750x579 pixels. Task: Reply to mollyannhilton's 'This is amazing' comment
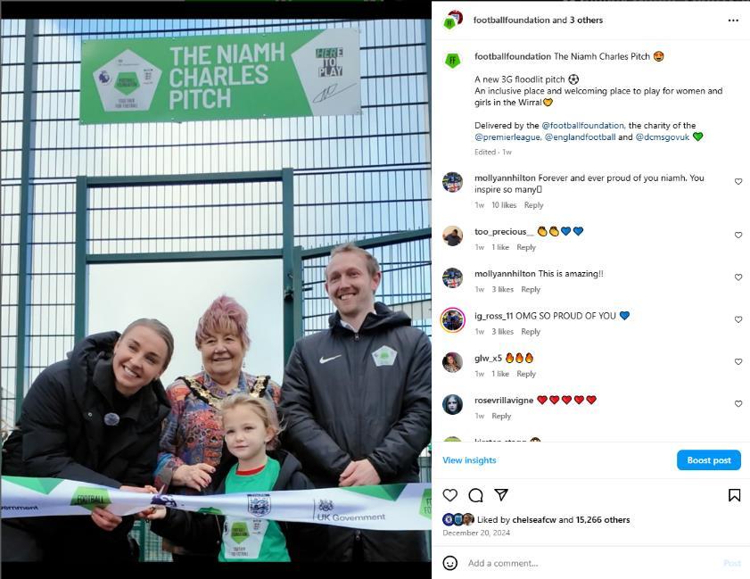click(531, 289)
